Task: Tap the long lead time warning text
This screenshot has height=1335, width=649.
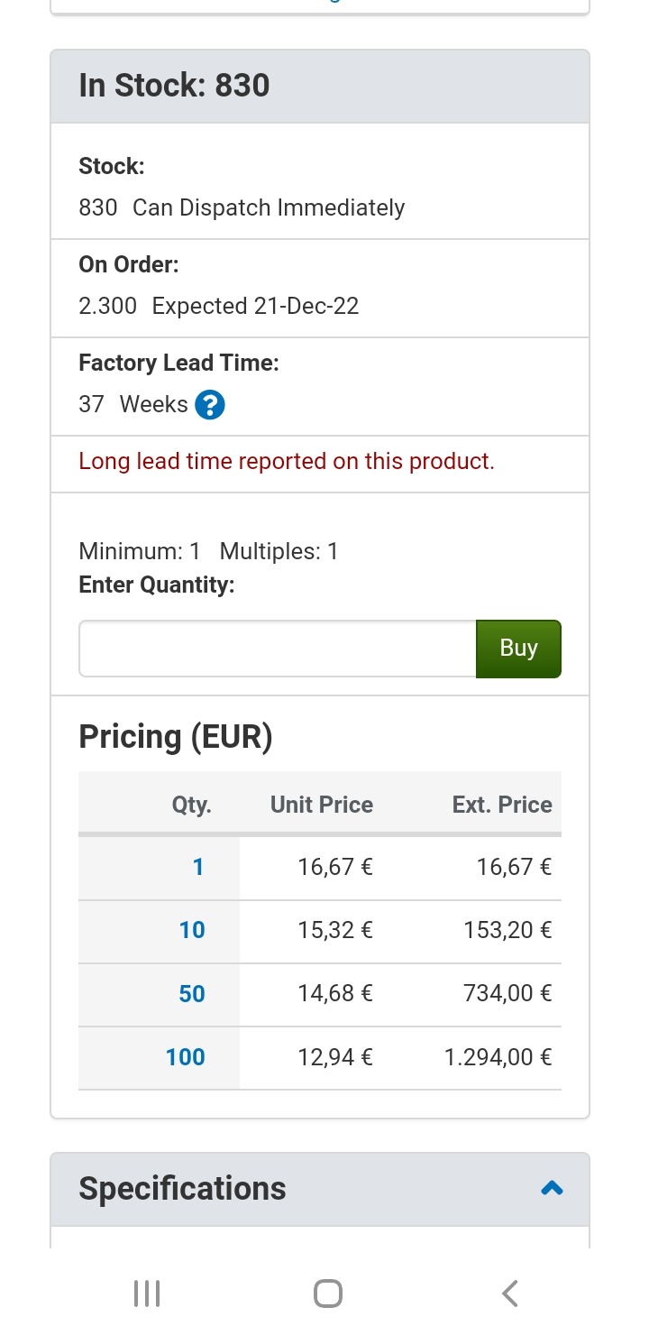Action: click(287, 462)
